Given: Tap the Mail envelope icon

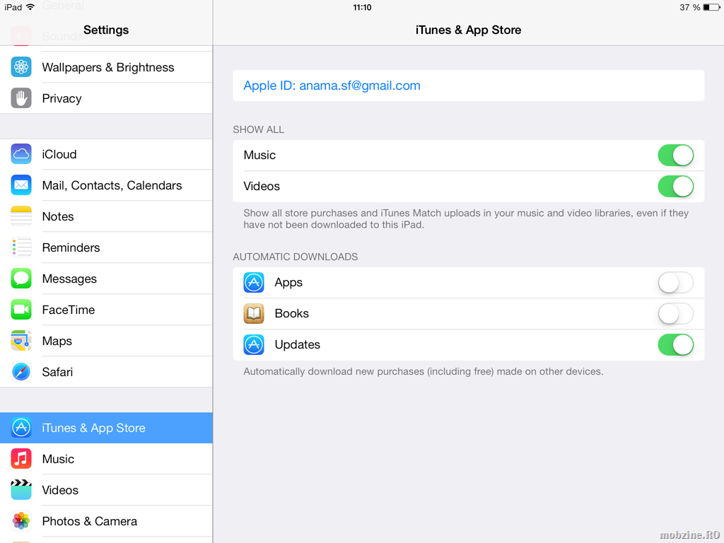Looking at the screenshot, I should [x=21, y=185].
